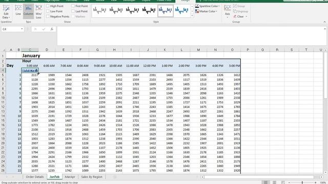Screen dimensions: 328x184
Task: Pick the fourth black sparkline style
Action: (x=149, y=10)
